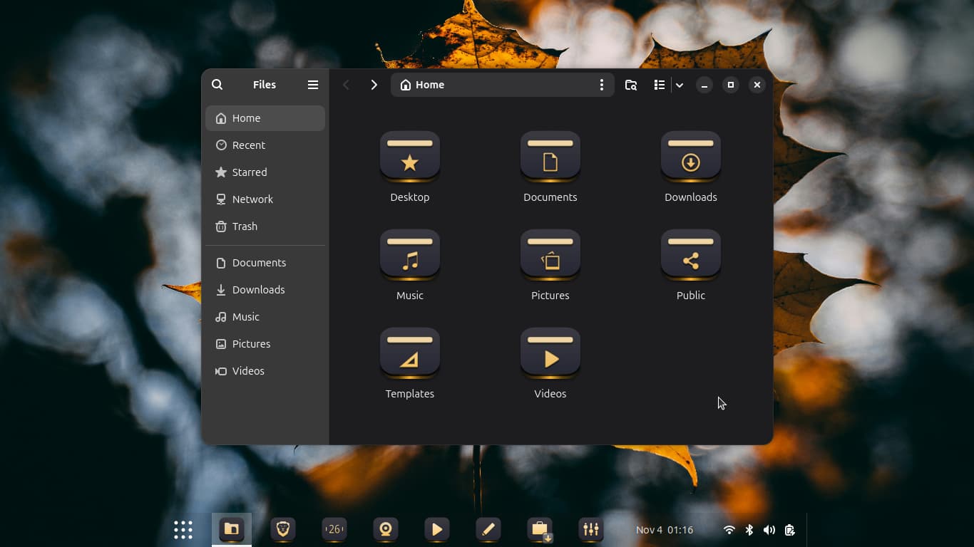This screenshot has width=974, height=547.
Task: Open Starred in the sidebar
Action: pyautogui.click(x=249, y=172)
